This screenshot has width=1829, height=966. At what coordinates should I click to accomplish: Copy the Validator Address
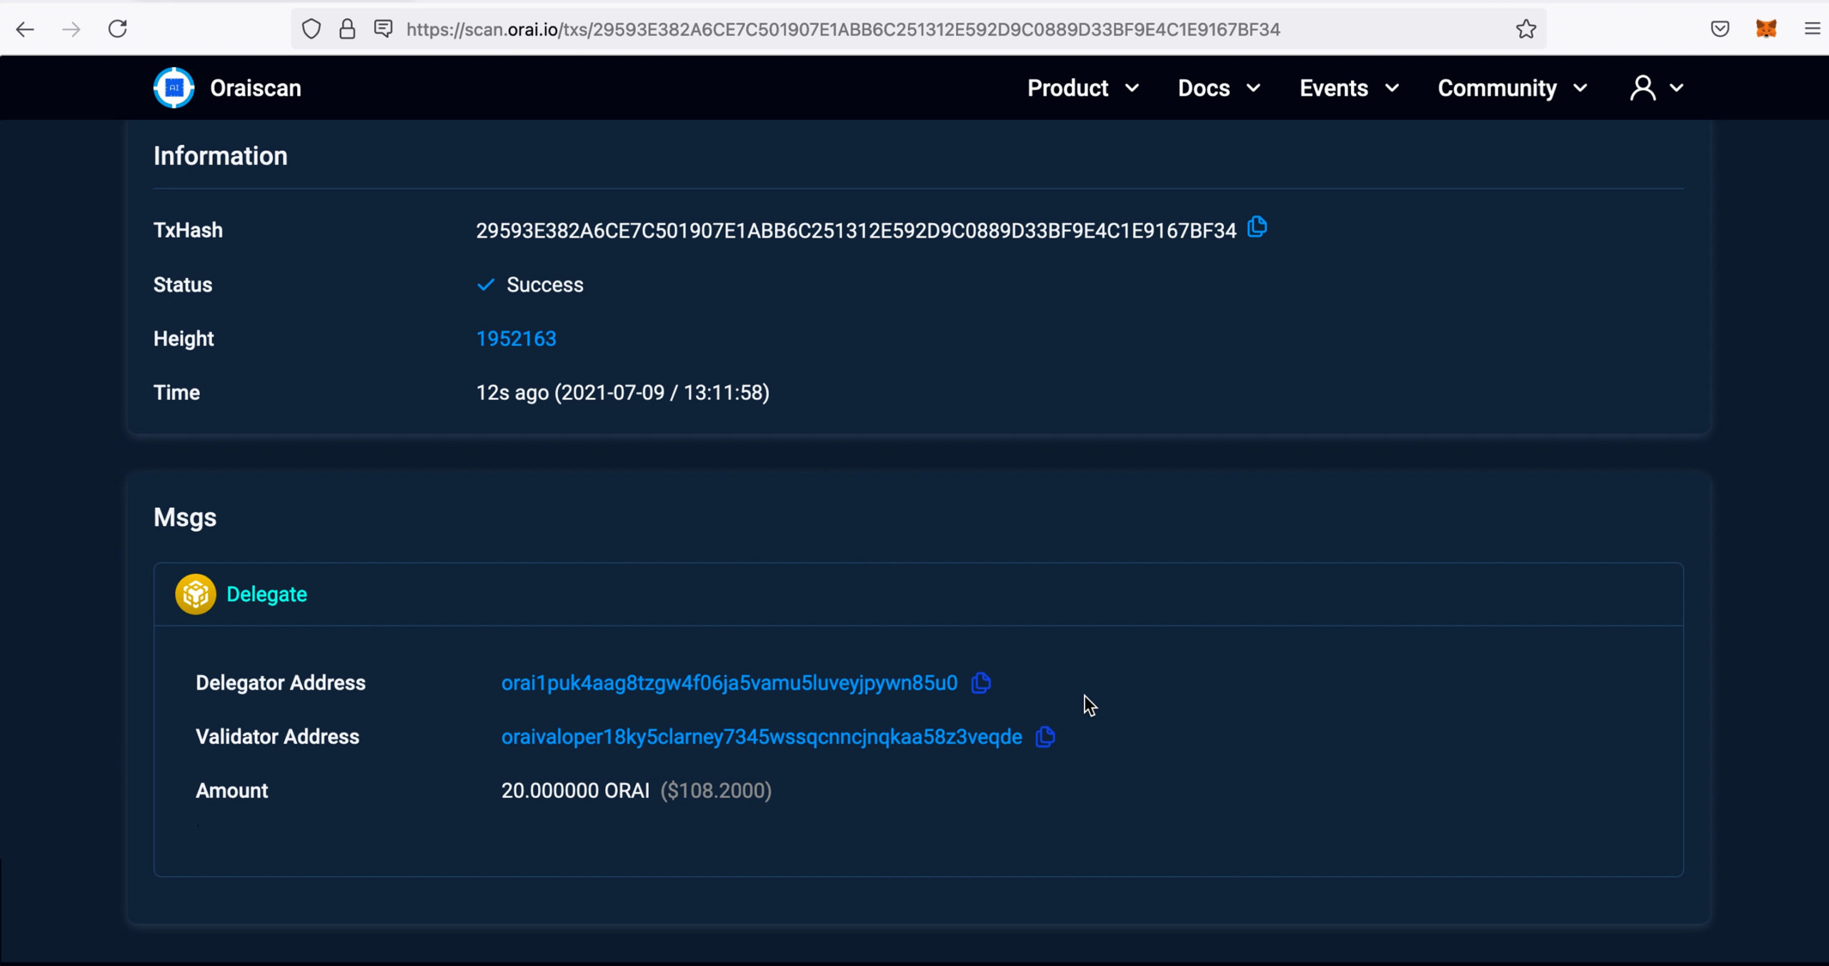tap(1045, 737)
